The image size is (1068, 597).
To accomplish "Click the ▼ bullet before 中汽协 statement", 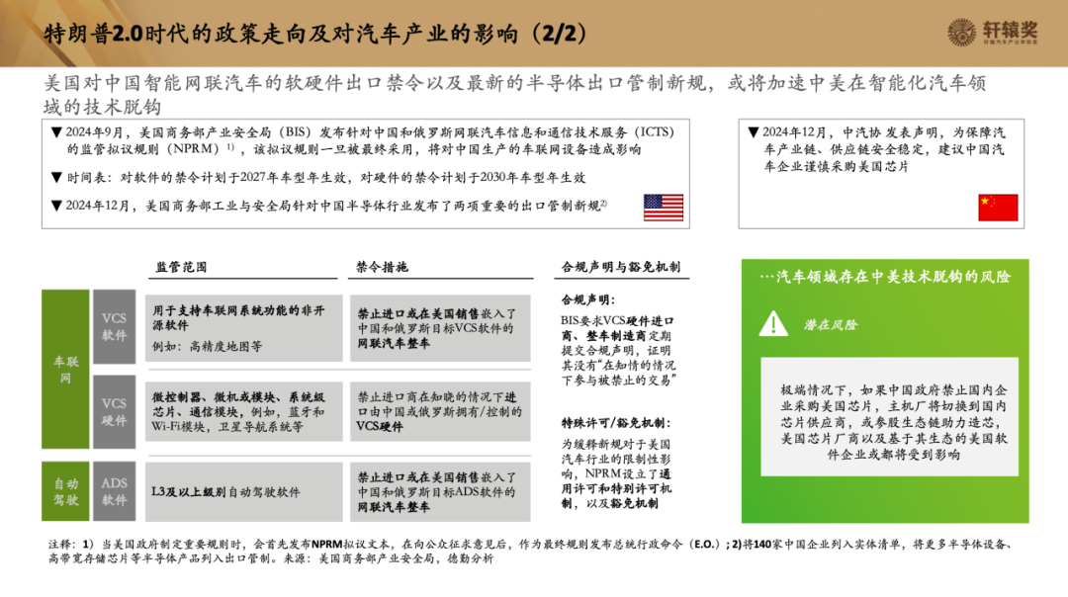I will [x=754, y=131].
